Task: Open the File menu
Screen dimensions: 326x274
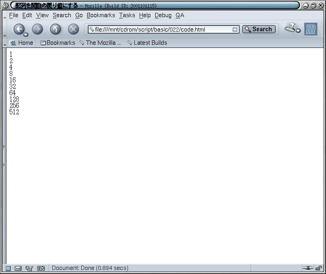Action: [14, 15]
